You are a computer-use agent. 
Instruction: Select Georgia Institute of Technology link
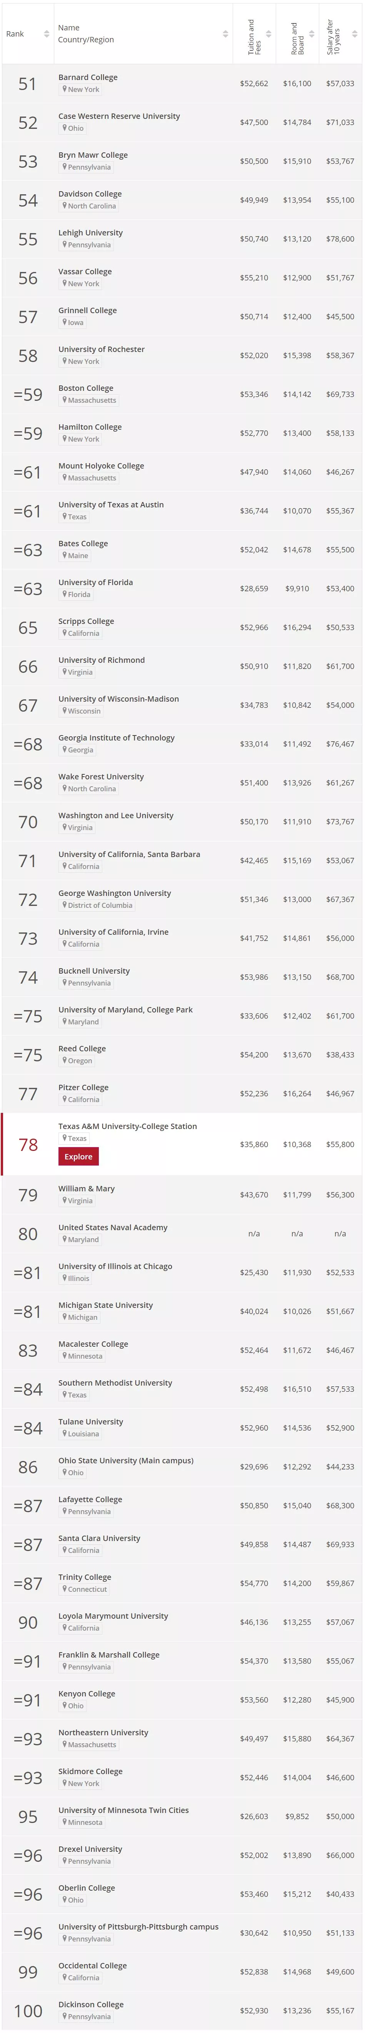pos(116,737)
